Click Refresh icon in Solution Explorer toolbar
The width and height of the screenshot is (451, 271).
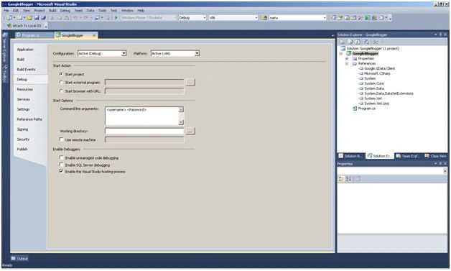pyautogui.click(x=357, y=42)
